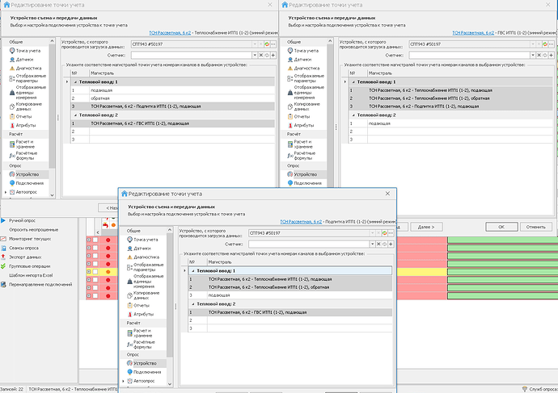Click the Счетчик input field in the Подпитка dialog
Screen dimensions: 558x393
point(309,244)
